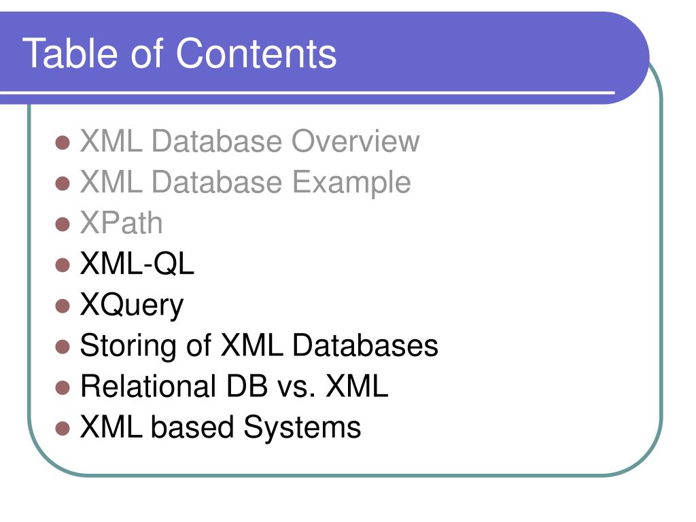Click bullet beside XQuery
The image size is (696, 522).
pyautogui.click(x=63, y=307)
